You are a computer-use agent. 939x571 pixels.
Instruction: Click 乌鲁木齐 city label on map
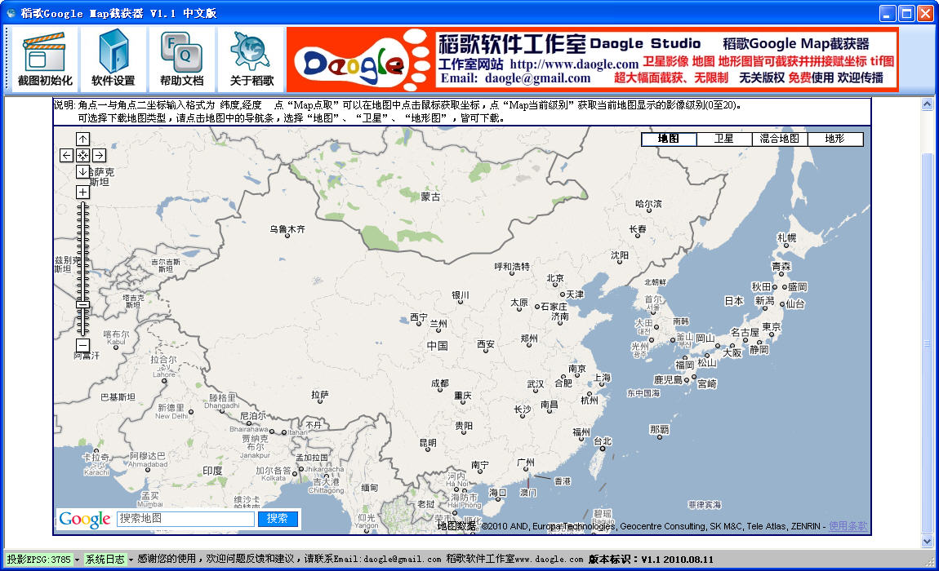[x=287, y=228]
